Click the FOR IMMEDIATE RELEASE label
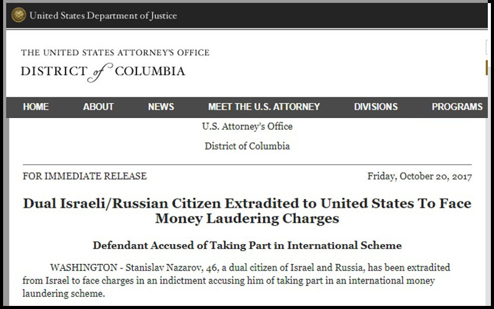The width and height of the screenshot is (494, 309). tap(85, 176)
